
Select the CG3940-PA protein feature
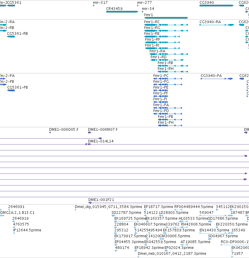217,79
